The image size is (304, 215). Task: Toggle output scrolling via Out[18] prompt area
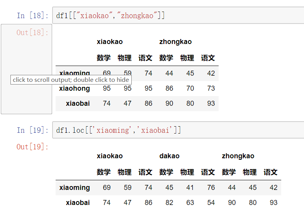(27, 69)
